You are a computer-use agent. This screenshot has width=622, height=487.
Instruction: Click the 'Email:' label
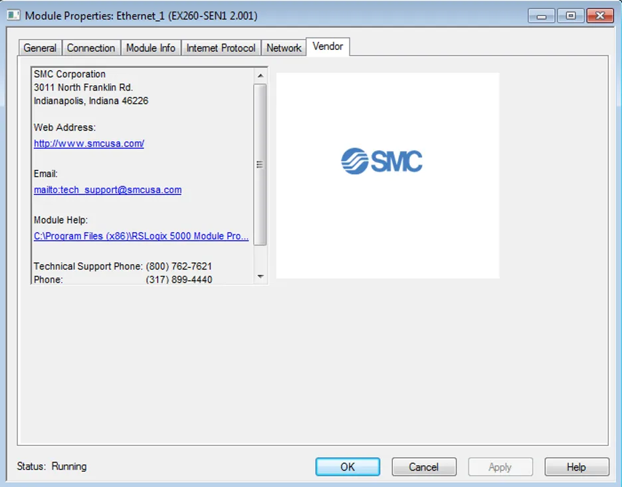(46, 174)
